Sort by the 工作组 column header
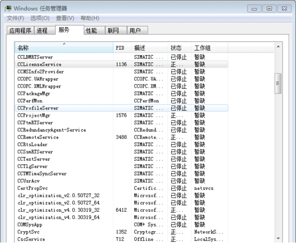This screenshot has width=296, height=252. (x=210, y=48)
